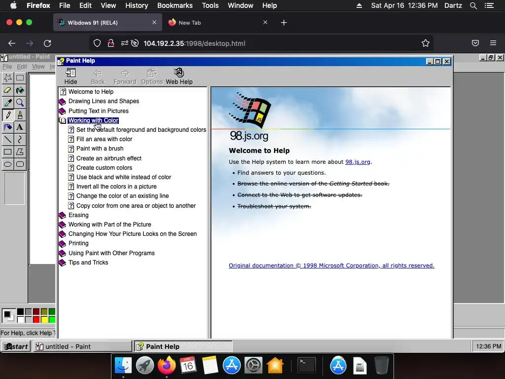Select the Line tool in Paint
The image size is (505, 379).
click(8, 139)
